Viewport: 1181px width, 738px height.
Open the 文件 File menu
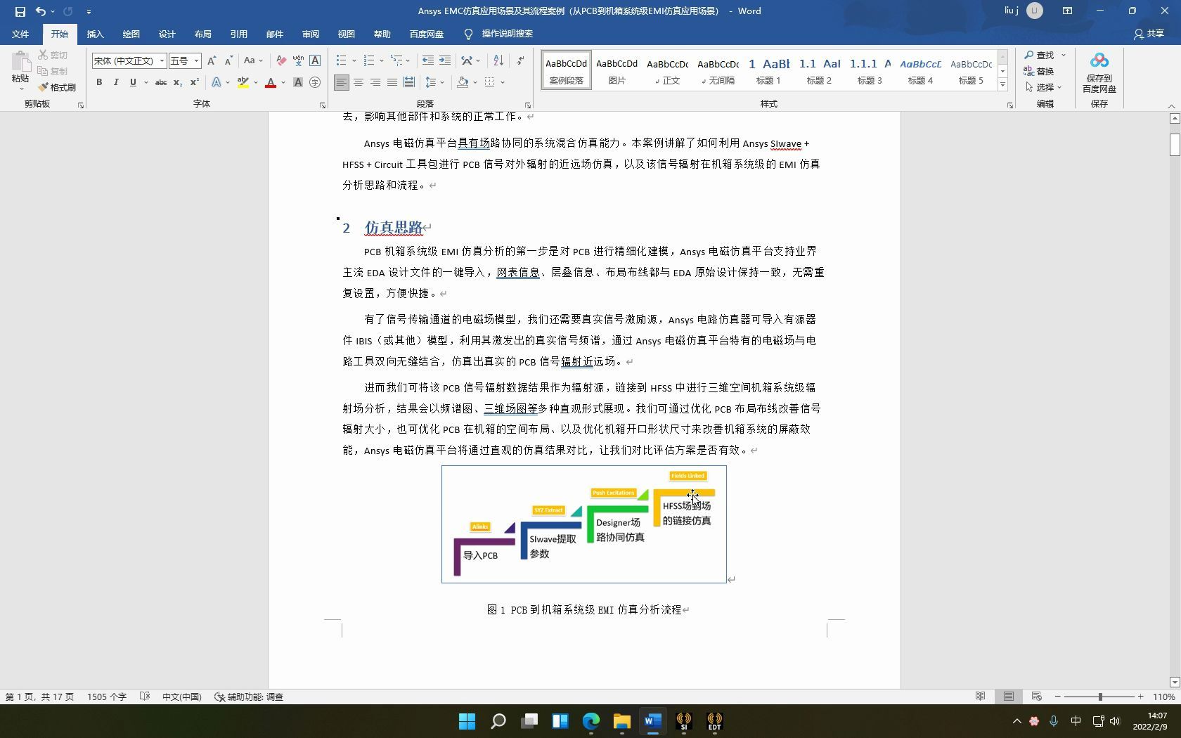coord(20,34)
